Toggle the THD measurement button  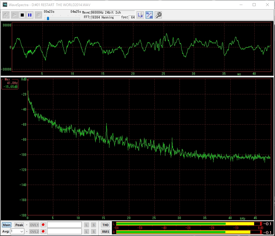[105, 225]
